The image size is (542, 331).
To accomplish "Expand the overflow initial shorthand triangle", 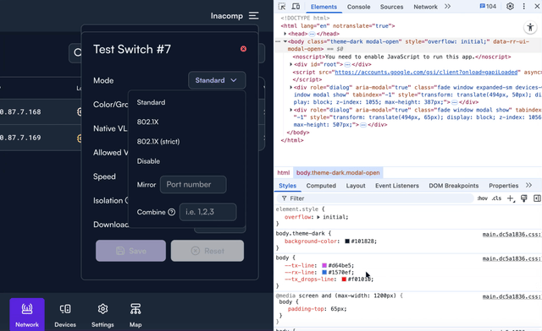I will pyautogui.click(x=318, y=217).
